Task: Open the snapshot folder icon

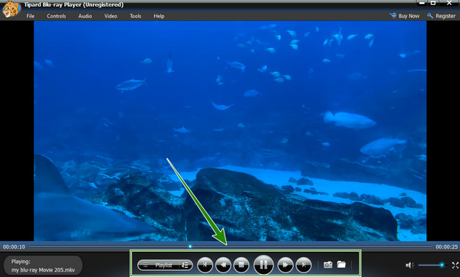Action: [341, 265]
